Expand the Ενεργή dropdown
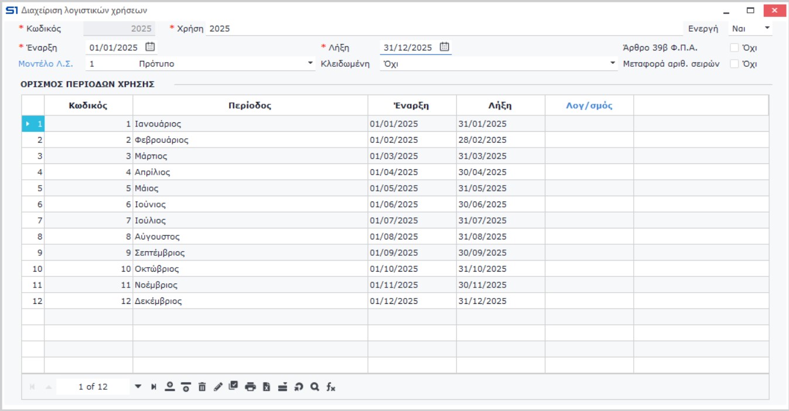Viewport: 789px width, 411px height. (x=767, y=28)
